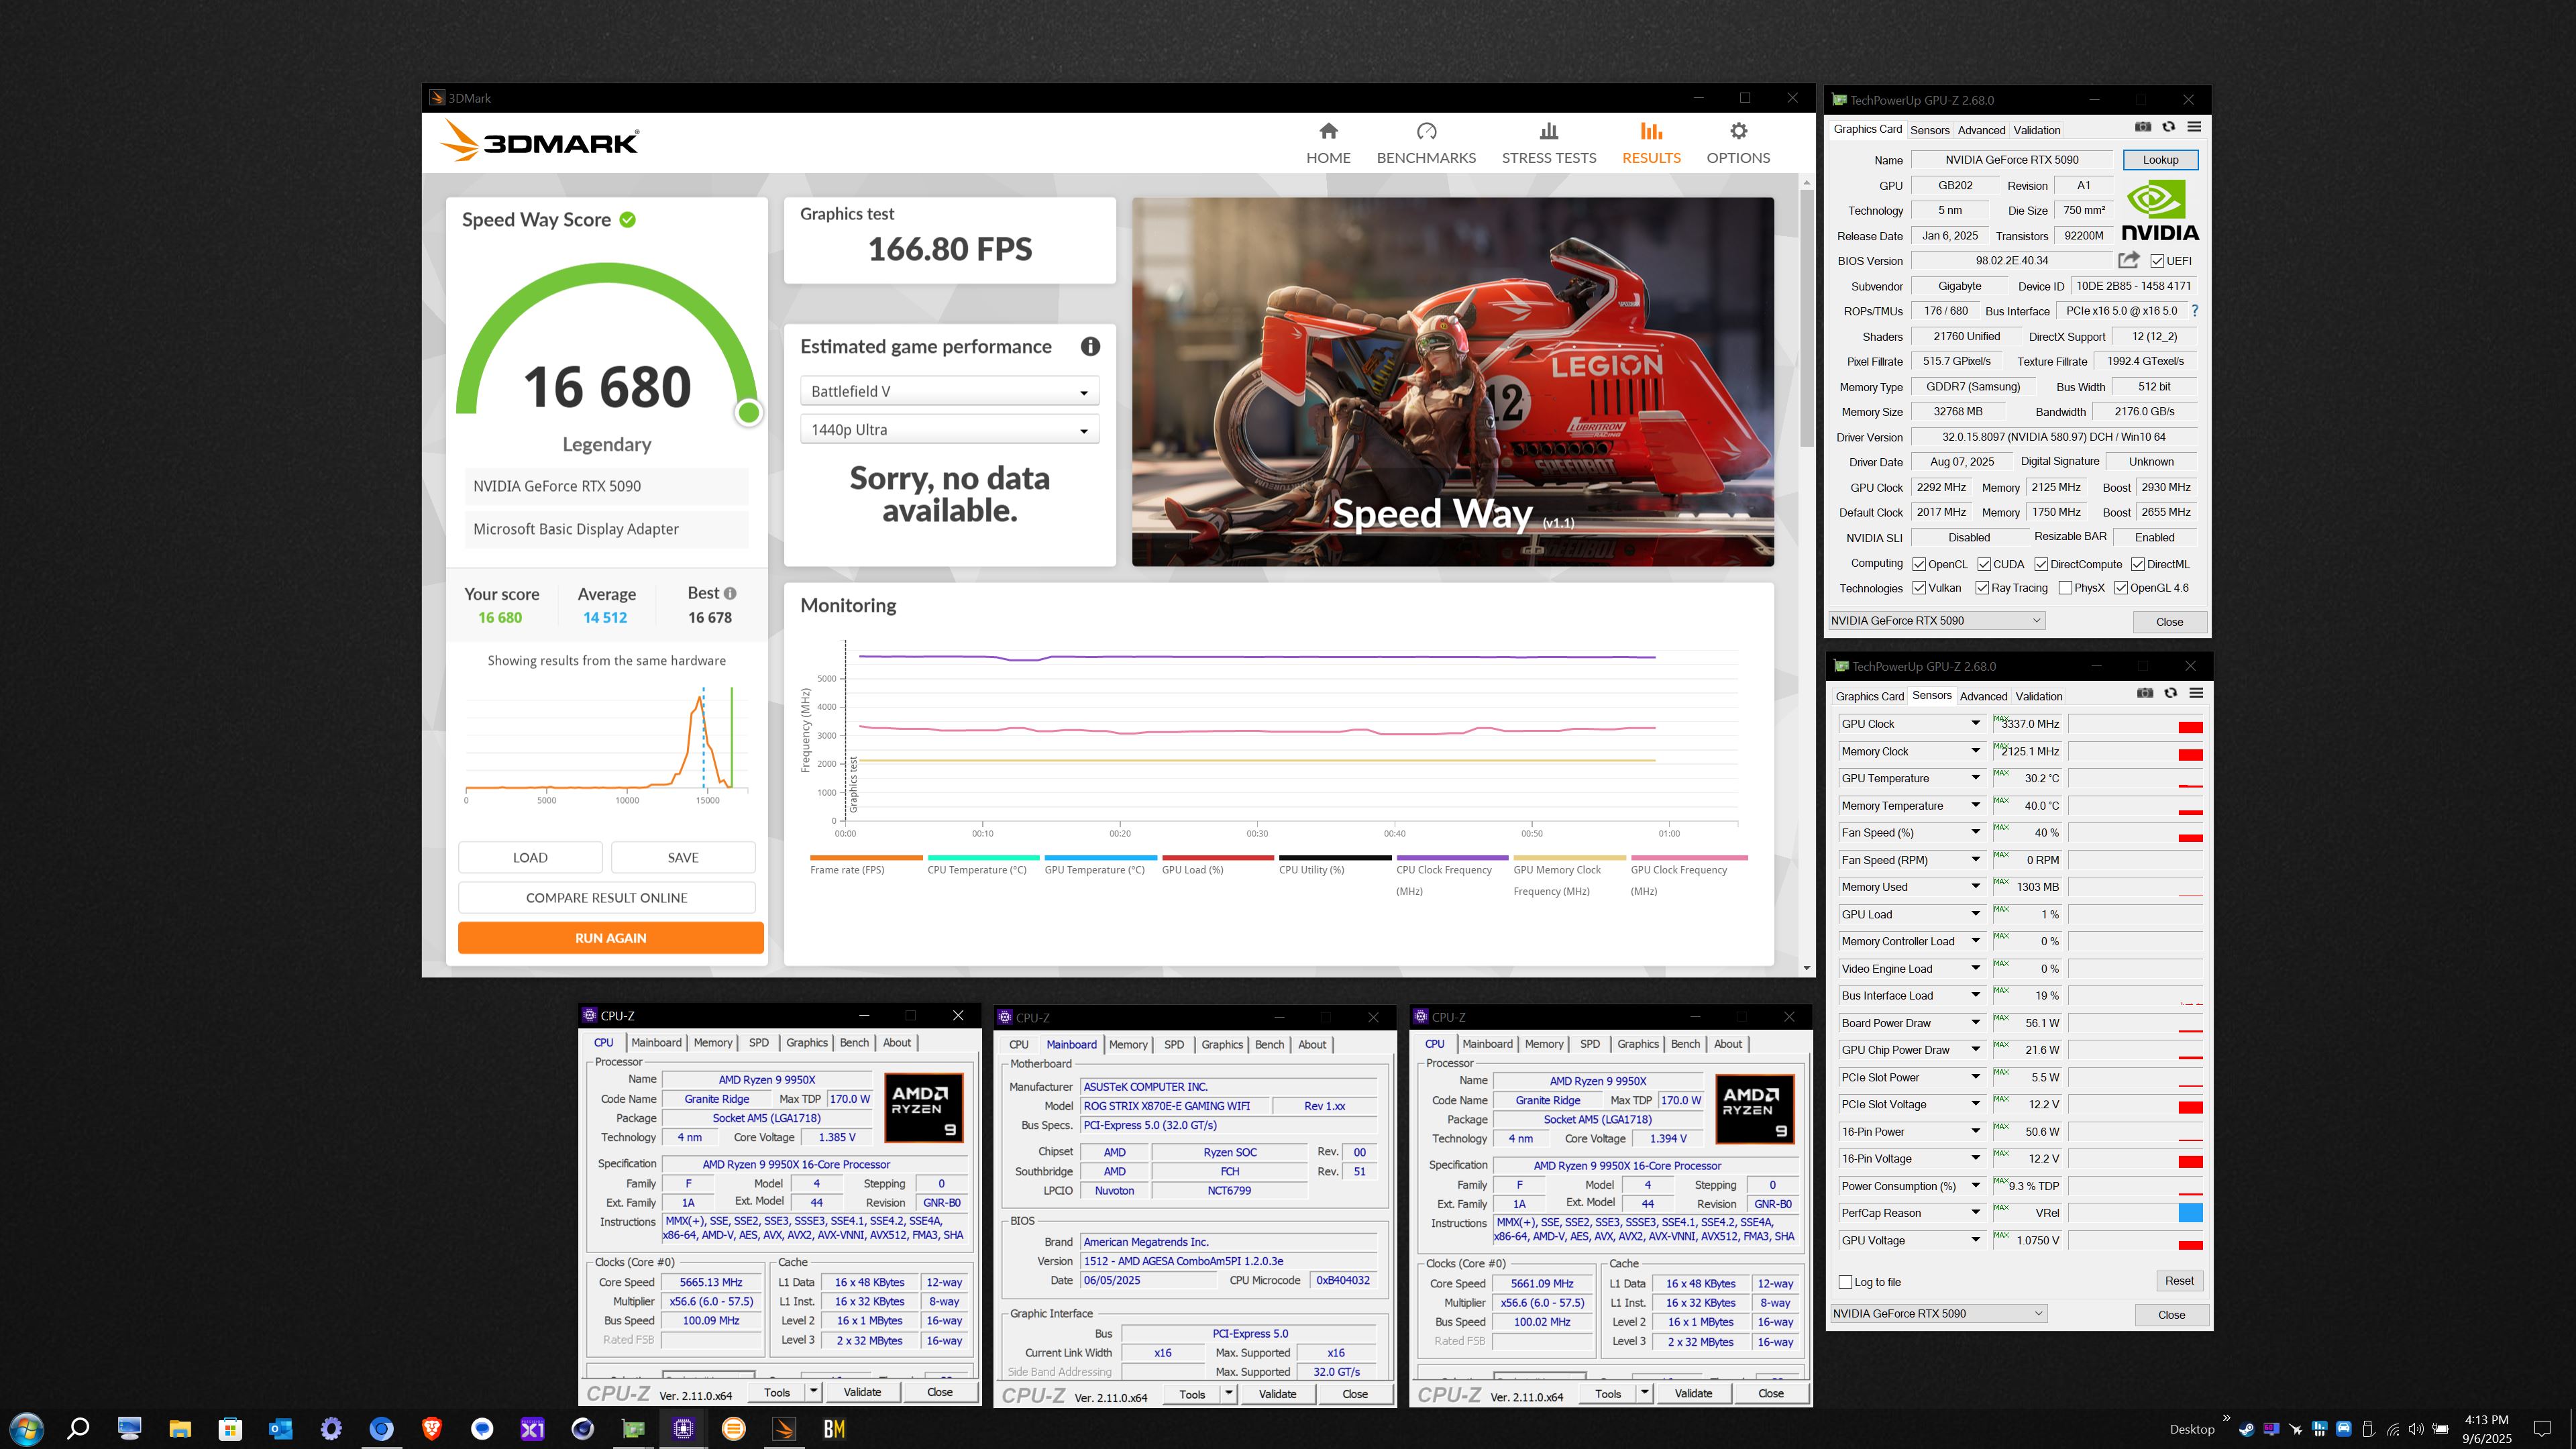Click the 3DMark vertical scrollbar thumb

tap(1806, 318)
